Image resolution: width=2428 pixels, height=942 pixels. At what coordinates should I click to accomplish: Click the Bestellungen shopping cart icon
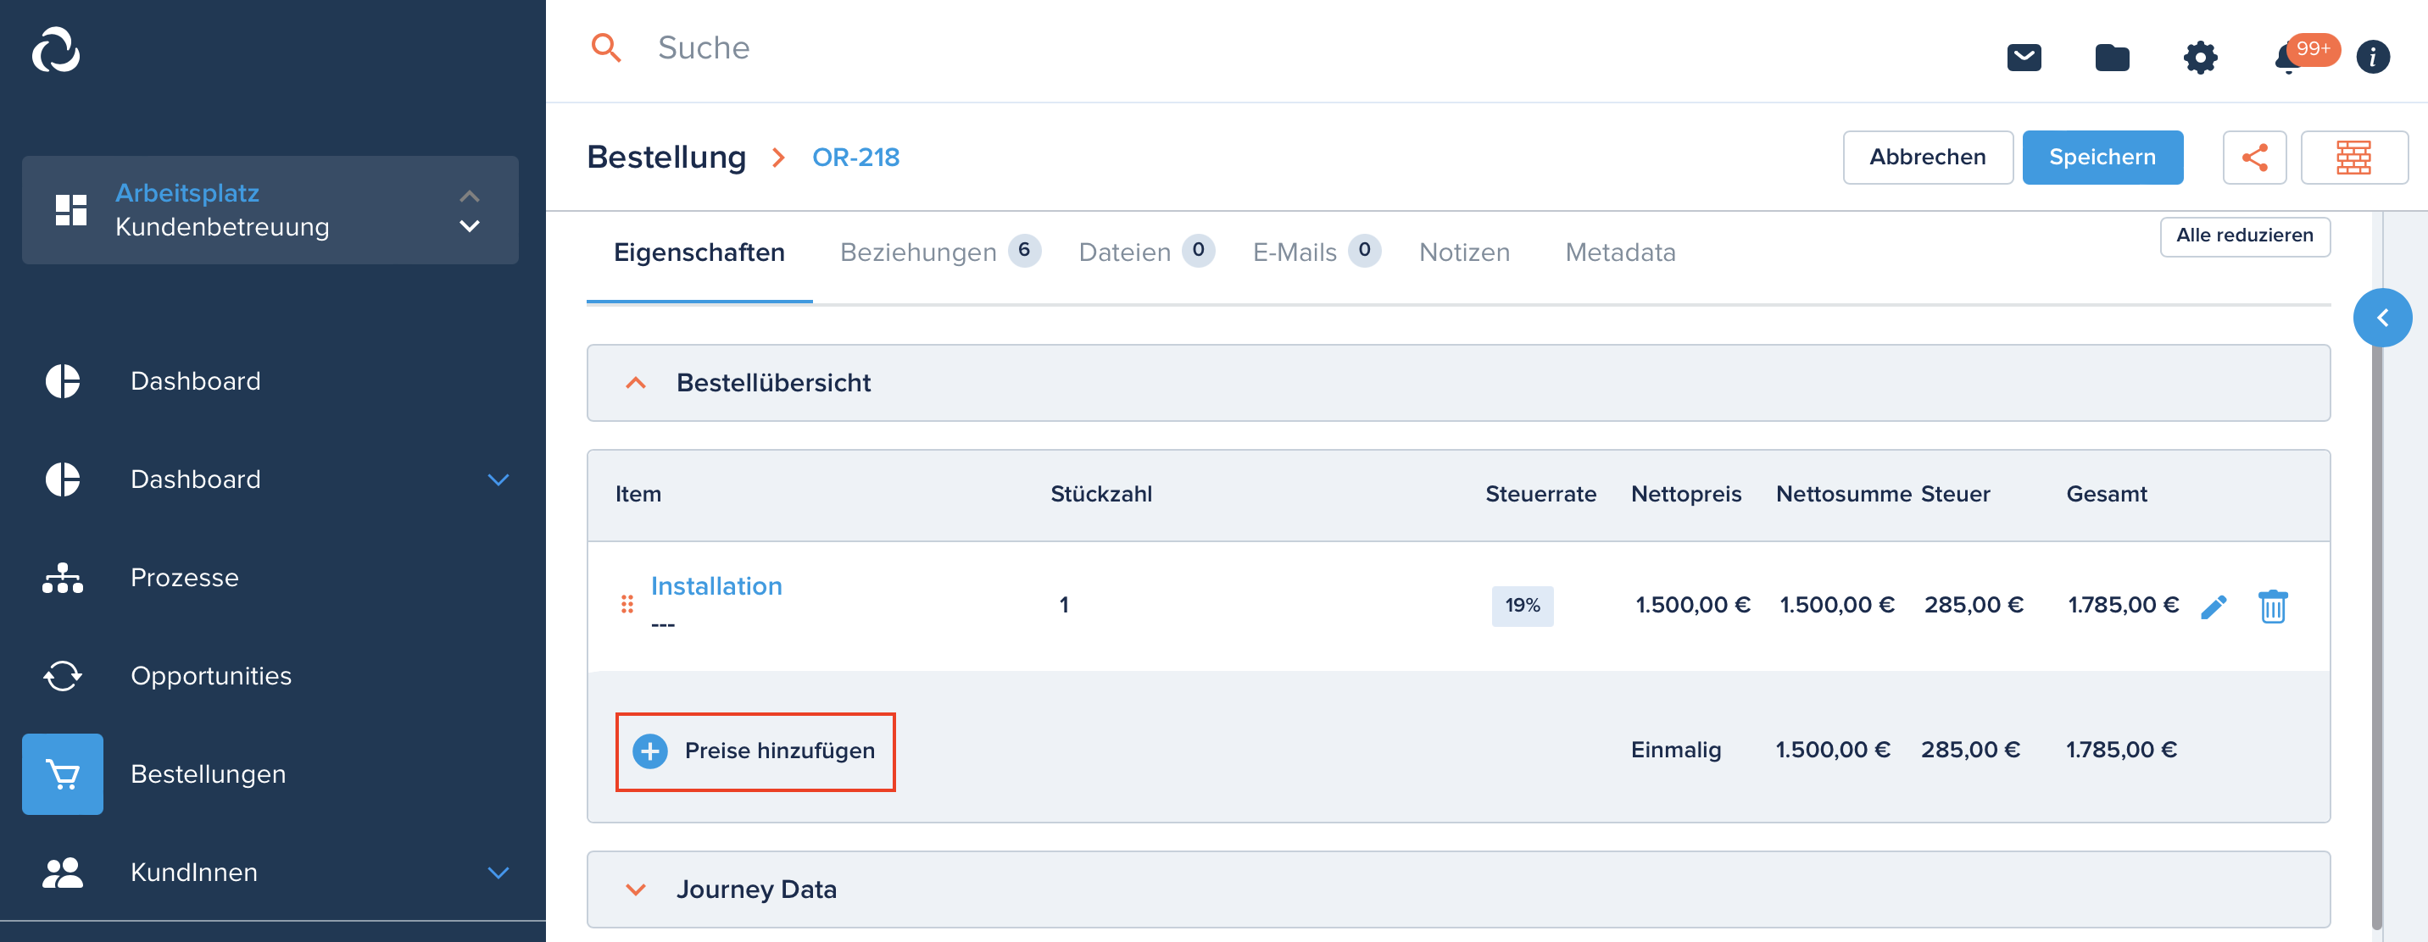tap(63, 774)
